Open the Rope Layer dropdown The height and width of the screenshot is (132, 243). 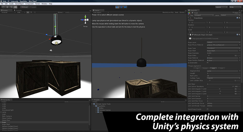coord(224,42)
